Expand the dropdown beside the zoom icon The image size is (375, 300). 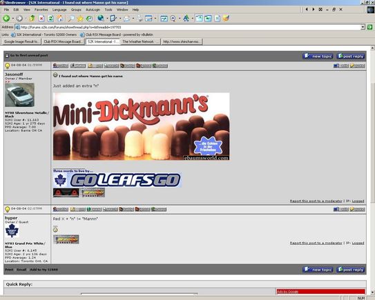click(179, 19)
